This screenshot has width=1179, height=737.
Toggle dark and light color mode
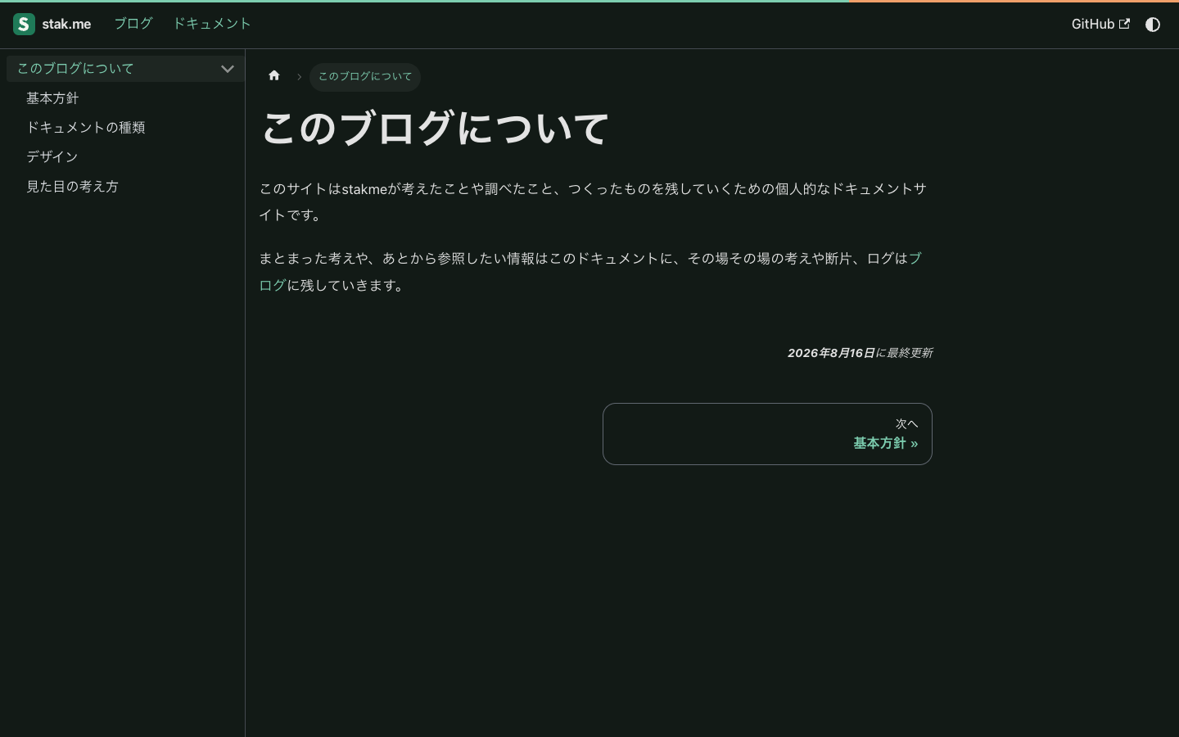point(1153,25)
